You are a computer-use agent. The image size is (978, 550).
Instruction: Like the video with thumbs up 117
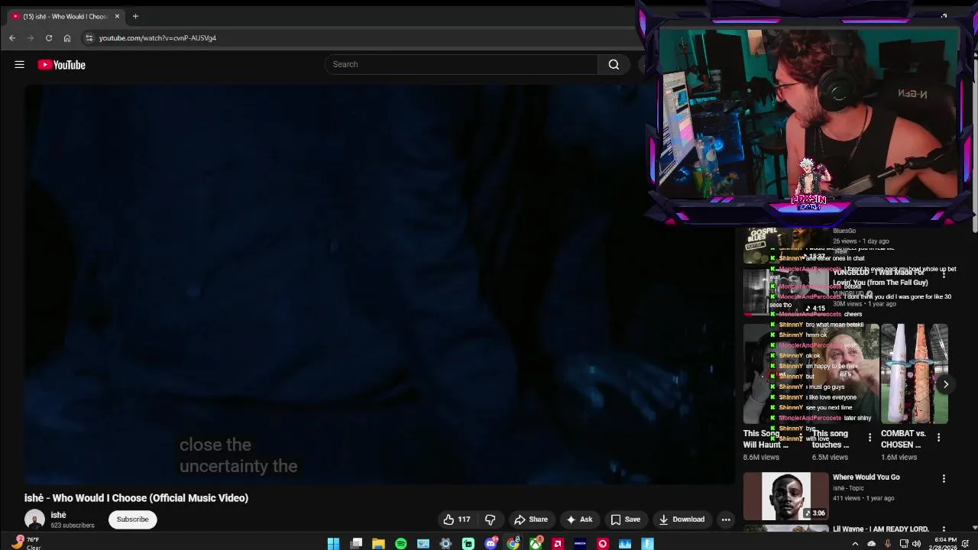click(x=457, y=519)
